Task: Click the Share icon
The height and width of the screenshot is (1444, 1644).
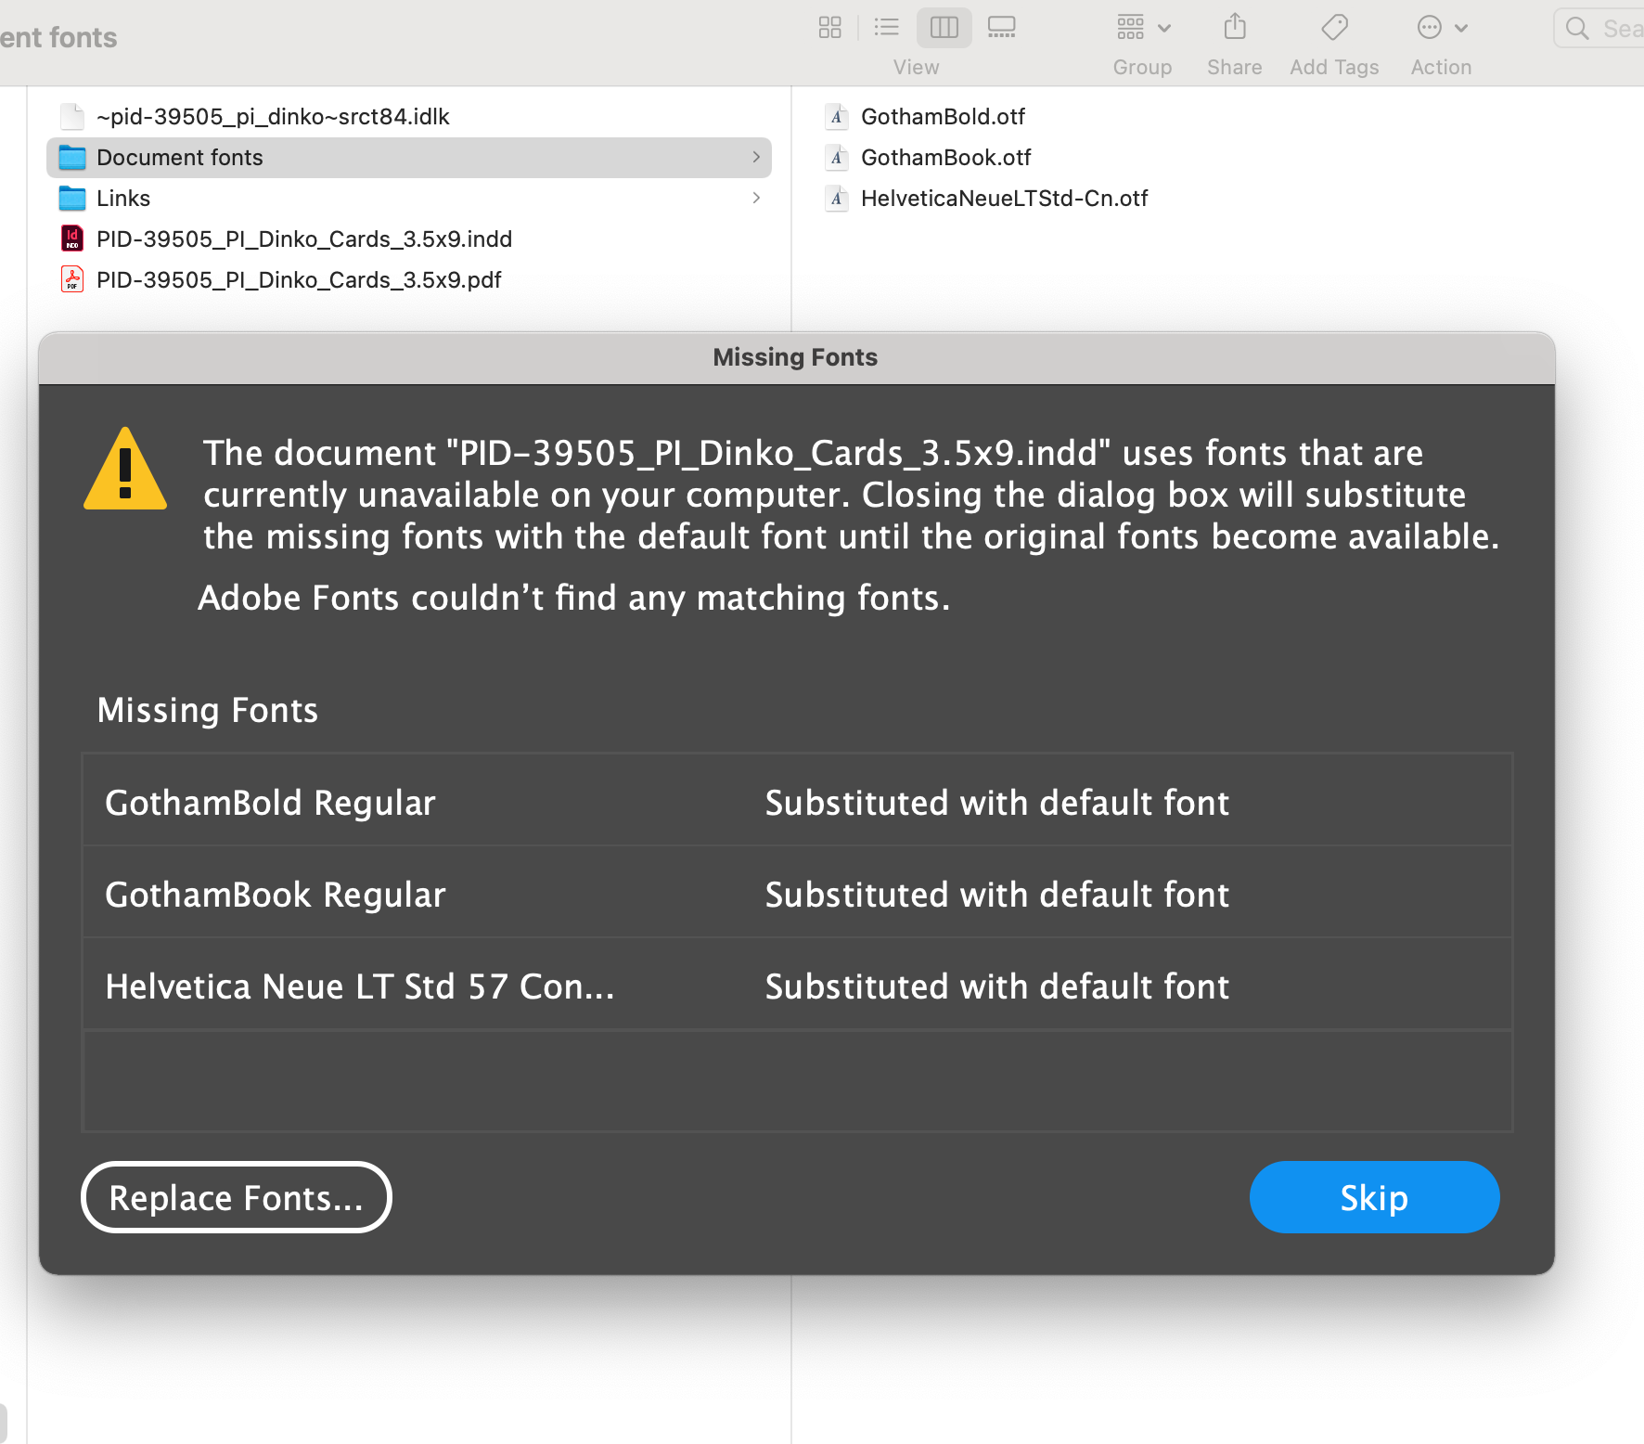Action: 1234,27
